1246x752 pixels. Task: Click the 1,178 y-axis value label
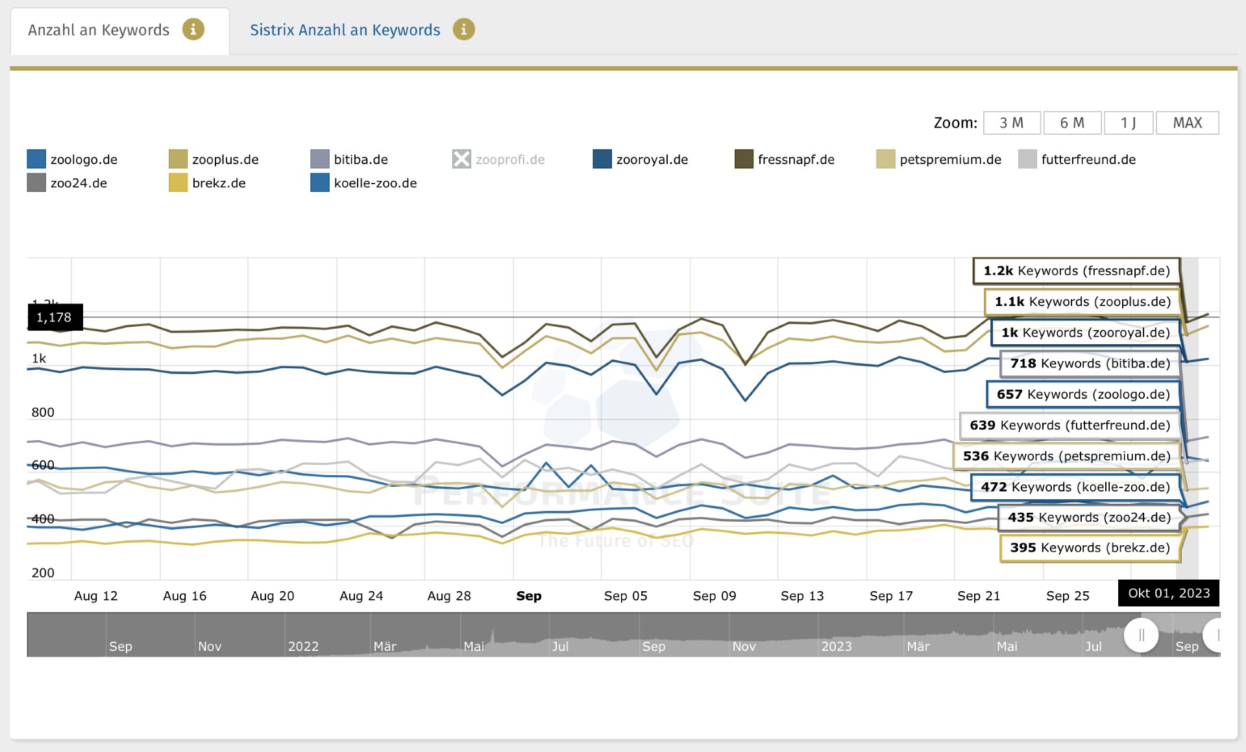point(55,317)
